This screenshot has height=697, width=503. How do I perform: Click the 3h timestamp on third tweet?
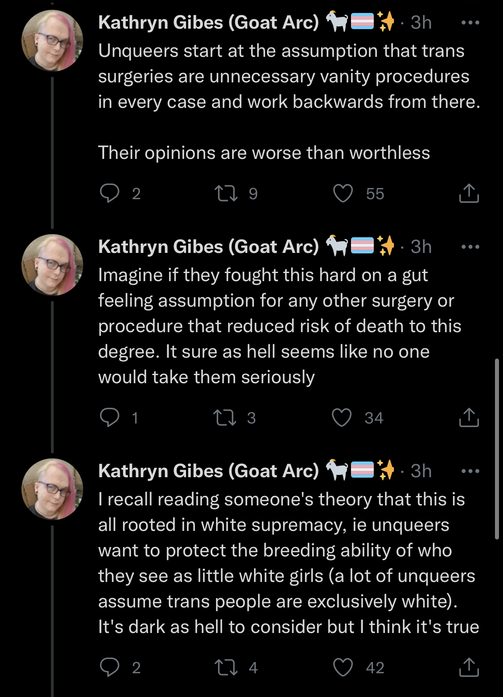[421, 471]
